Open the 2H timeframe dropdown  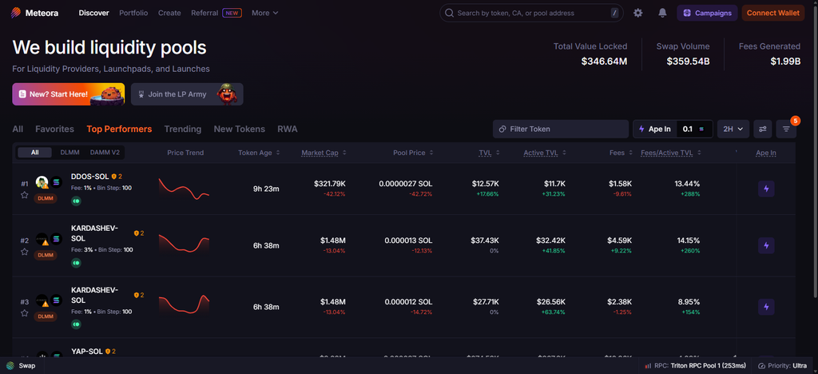pos(733,129)
